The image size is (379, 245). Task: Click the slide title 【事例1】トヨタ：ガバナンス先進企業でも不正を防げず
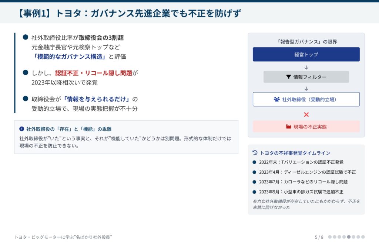pos(129,13)
